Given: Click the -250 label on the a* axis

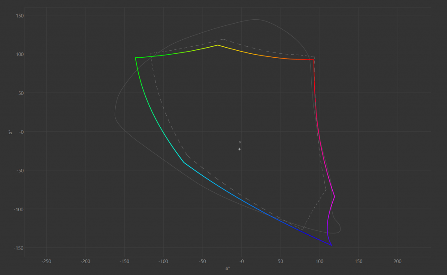Looking at the screenshot, I should (x=46, y=261).
